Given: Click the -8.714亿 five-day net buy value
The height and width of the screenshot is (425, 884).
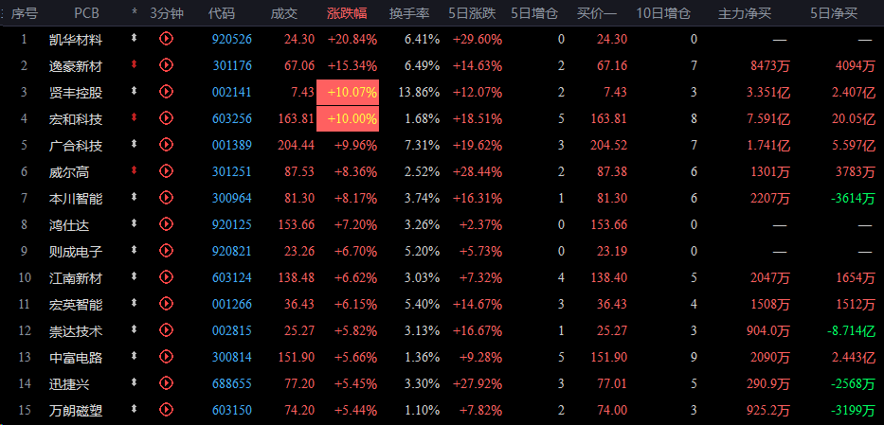Looking at the screenshot, I should click(852, 331).
